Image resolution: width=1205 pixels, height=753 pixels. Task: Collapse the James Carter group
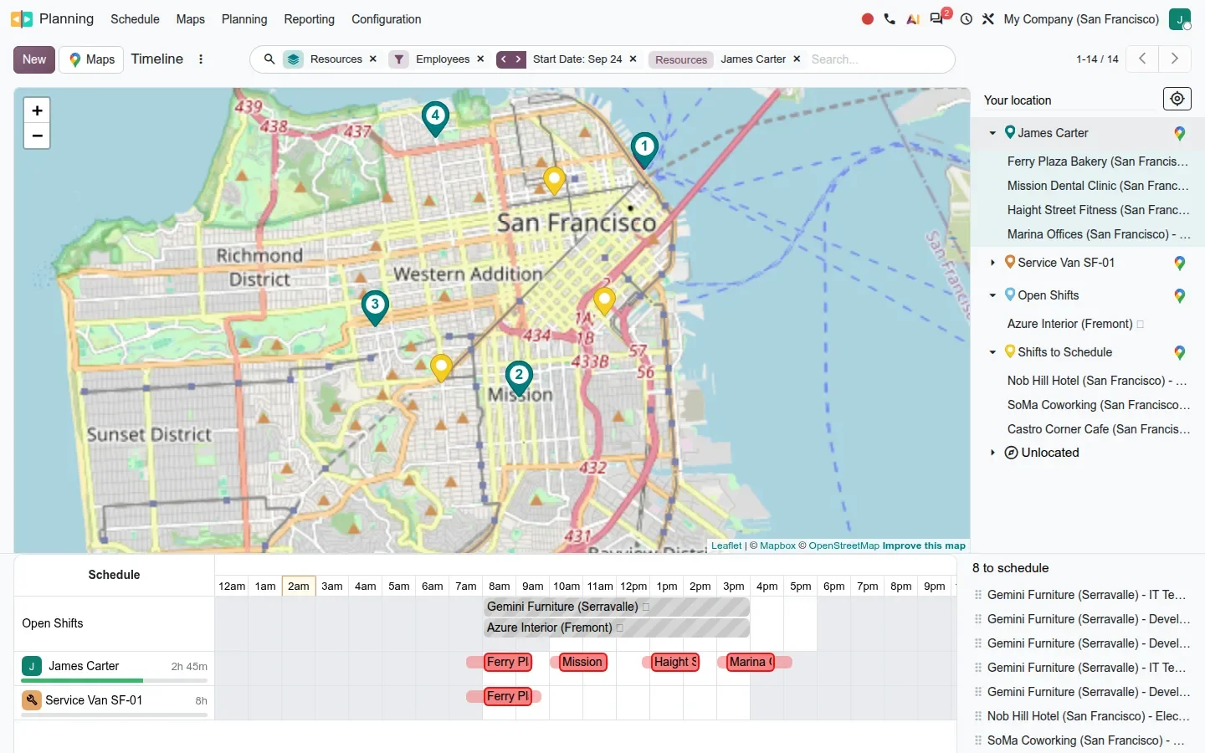(992, 133)
